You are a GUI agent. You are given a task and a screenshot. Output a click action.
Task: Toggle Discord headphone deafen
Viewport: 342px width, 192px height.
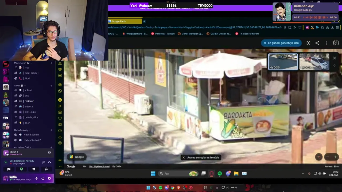[x=43, y=178]
